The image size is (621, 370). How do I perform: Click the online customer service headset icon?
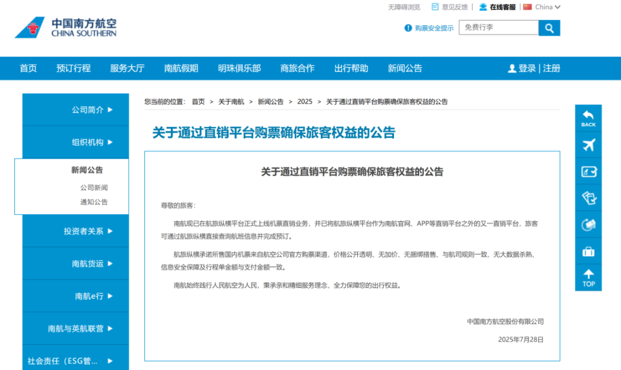click(483, 6)
